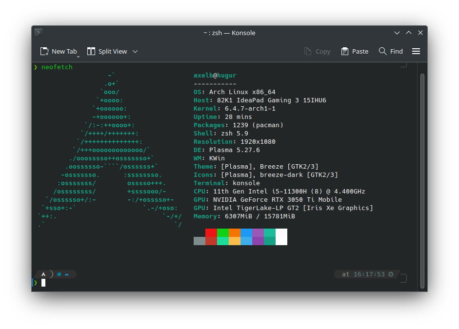The width and height of the screenshot is (459, 329).
Task: Click the 'neofetch' command text
Action: 57,67
